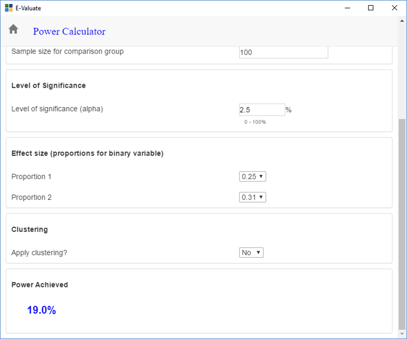The height and width of the screenshot is (339, 407).
Task: Expand the Apply clustering dropdown
Action: pyautogui.click(x=251, y=253)
